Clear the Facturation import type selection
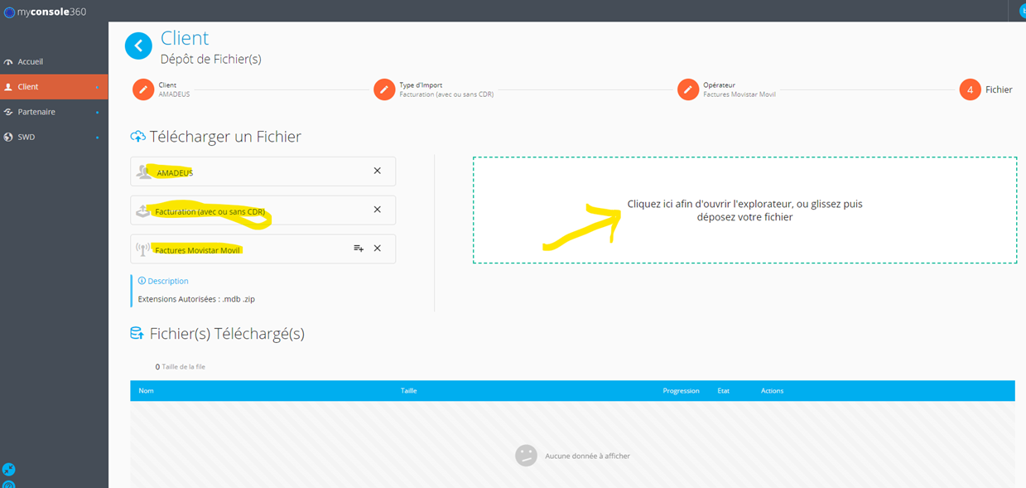Image resolution: width=1026 pixels, height=488 pixels. click(378, 210)
